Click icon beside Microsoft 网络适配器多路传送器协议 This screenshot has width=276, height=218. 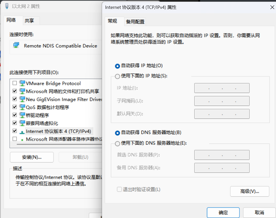(22, 140)
